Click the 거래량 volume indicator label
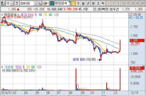The image size is (146, 96). 9,67
